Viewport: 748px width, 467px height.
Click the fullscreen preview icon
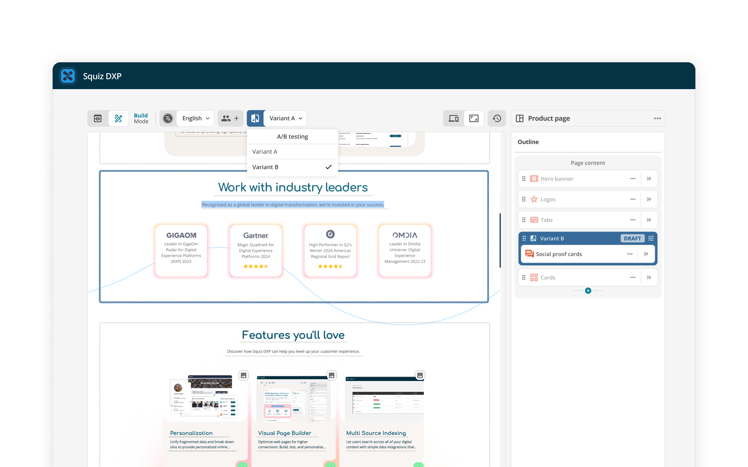[473, 118]
